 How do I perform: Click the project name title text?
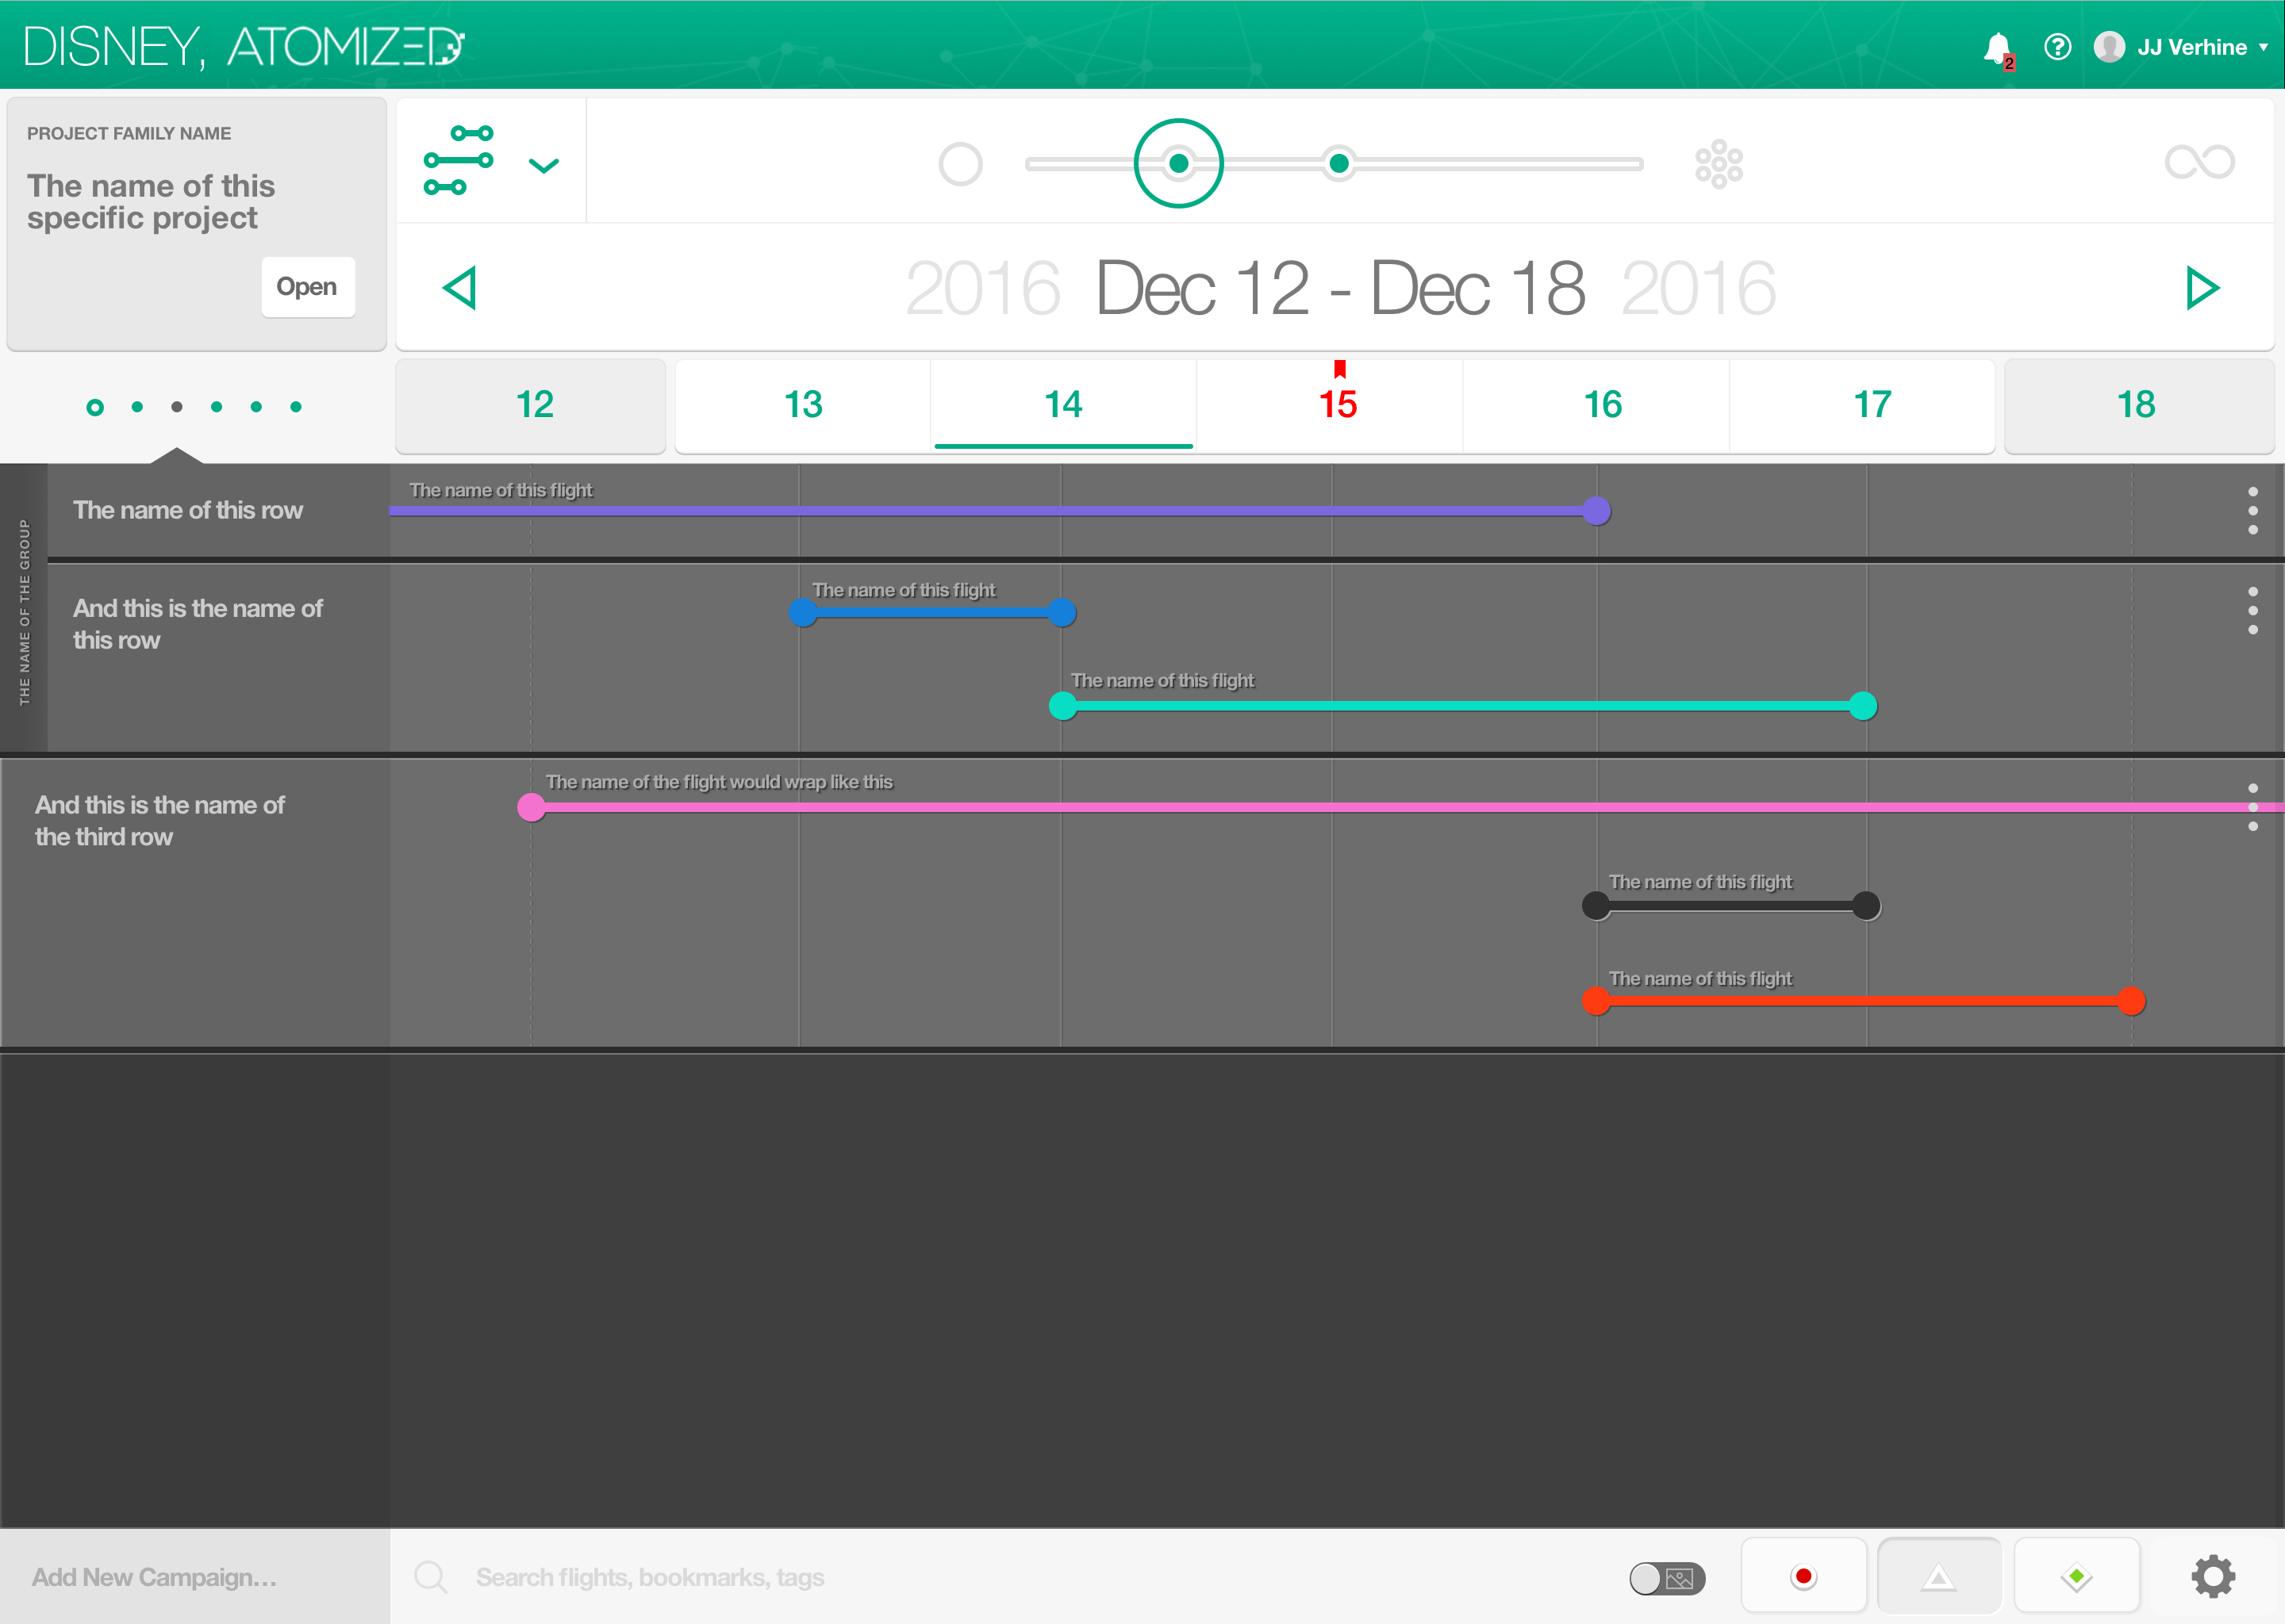click(151, 202)
